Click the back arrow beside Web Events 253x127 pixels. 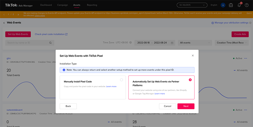[x=4, y=23]
